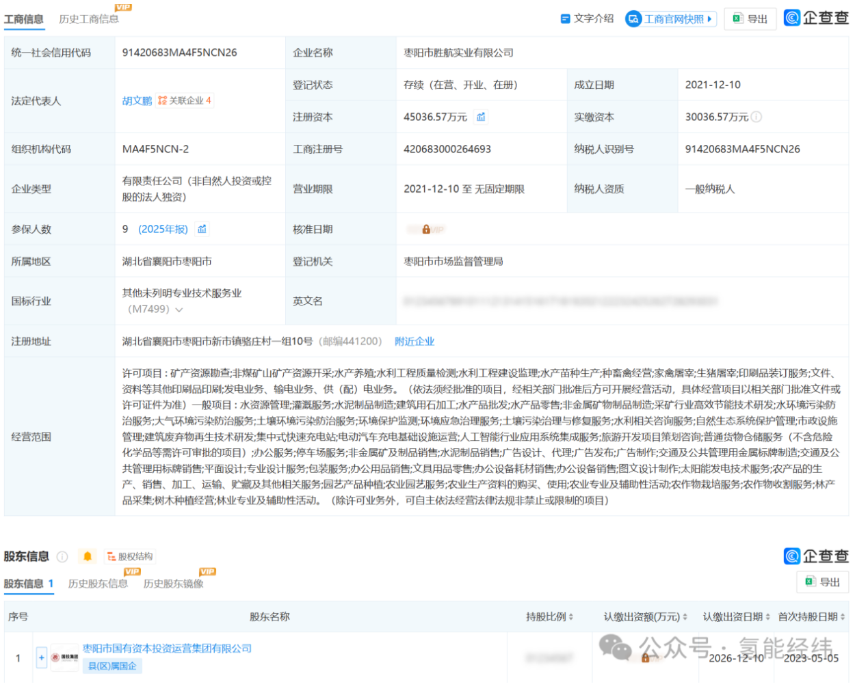Click the 企查查 logo above shareholder table

pyautogui.click(x=816, y=556)
